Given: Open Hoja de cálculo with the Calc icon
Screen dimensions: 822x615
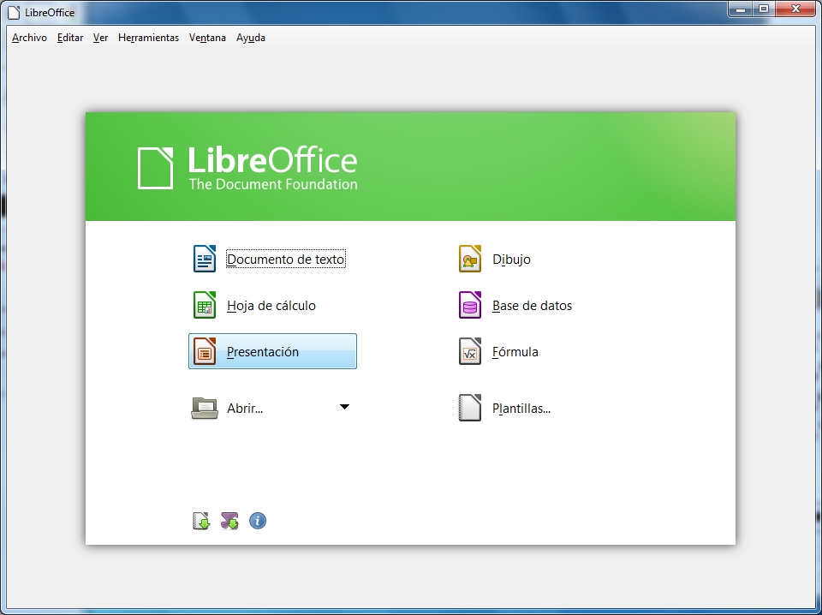Looking at the screenshot, I should [x=204, y=305].
